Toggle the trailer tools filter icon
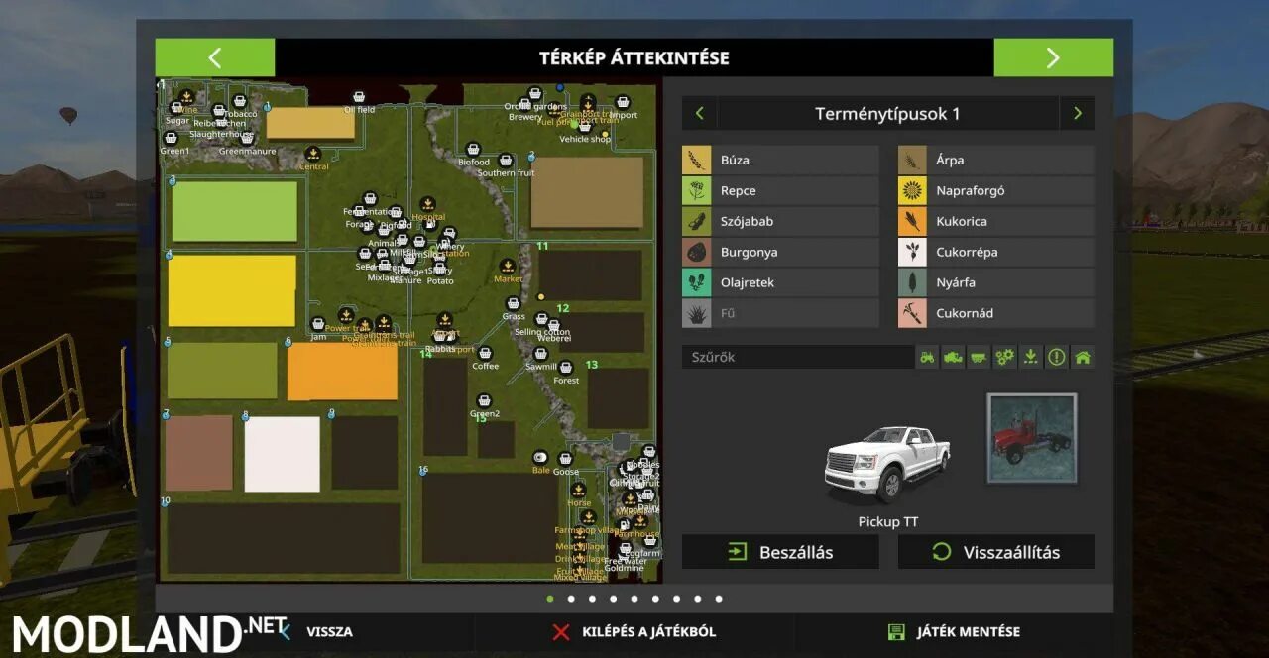 coord(980,358)
